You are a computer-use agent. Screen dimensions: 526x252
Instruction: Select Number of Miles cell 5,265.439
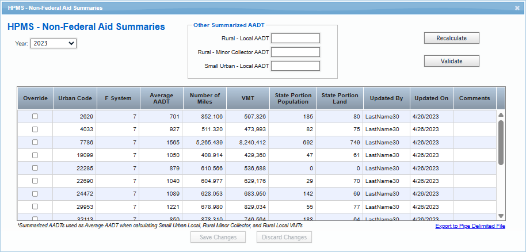(x=204, y=142)
